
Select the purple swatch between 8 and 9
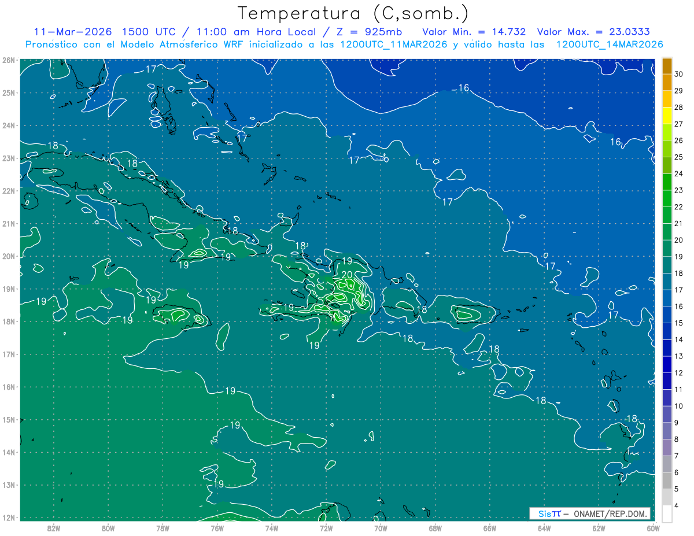(667, 431)
